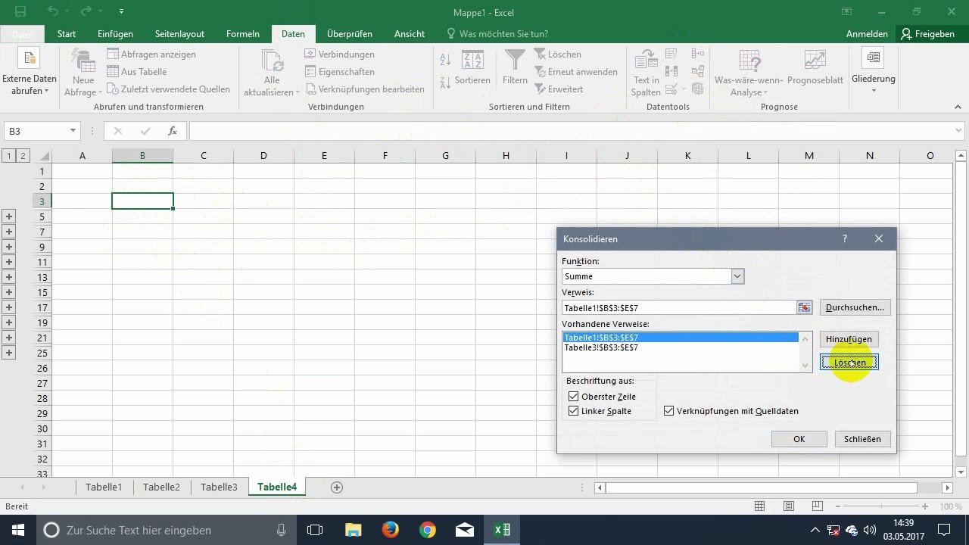
Task: Click the zoom out minus button
Action: [x=837, y=506]
